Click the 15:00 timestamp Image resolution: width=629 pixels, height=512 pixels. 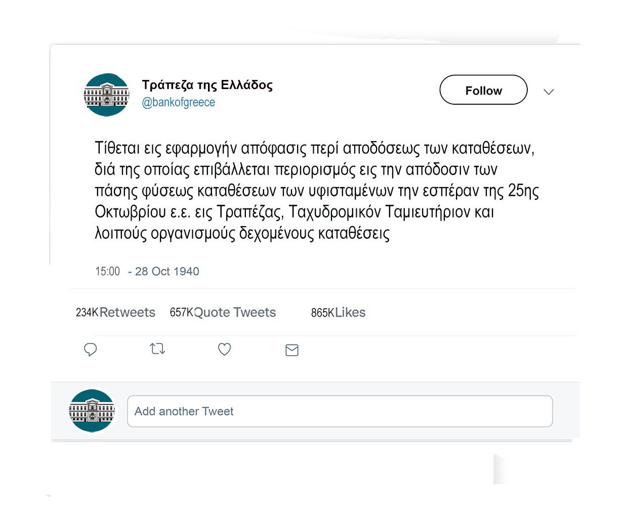click(x=107, y=271)
